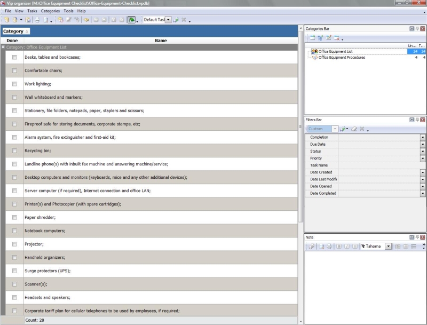Tick the checkbox for 'Projector'

[x=14, y=244]
